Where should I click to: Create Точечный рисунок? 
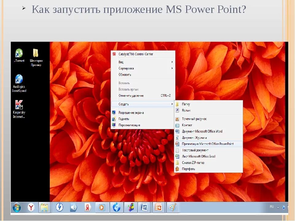click(x=208, y=119)
